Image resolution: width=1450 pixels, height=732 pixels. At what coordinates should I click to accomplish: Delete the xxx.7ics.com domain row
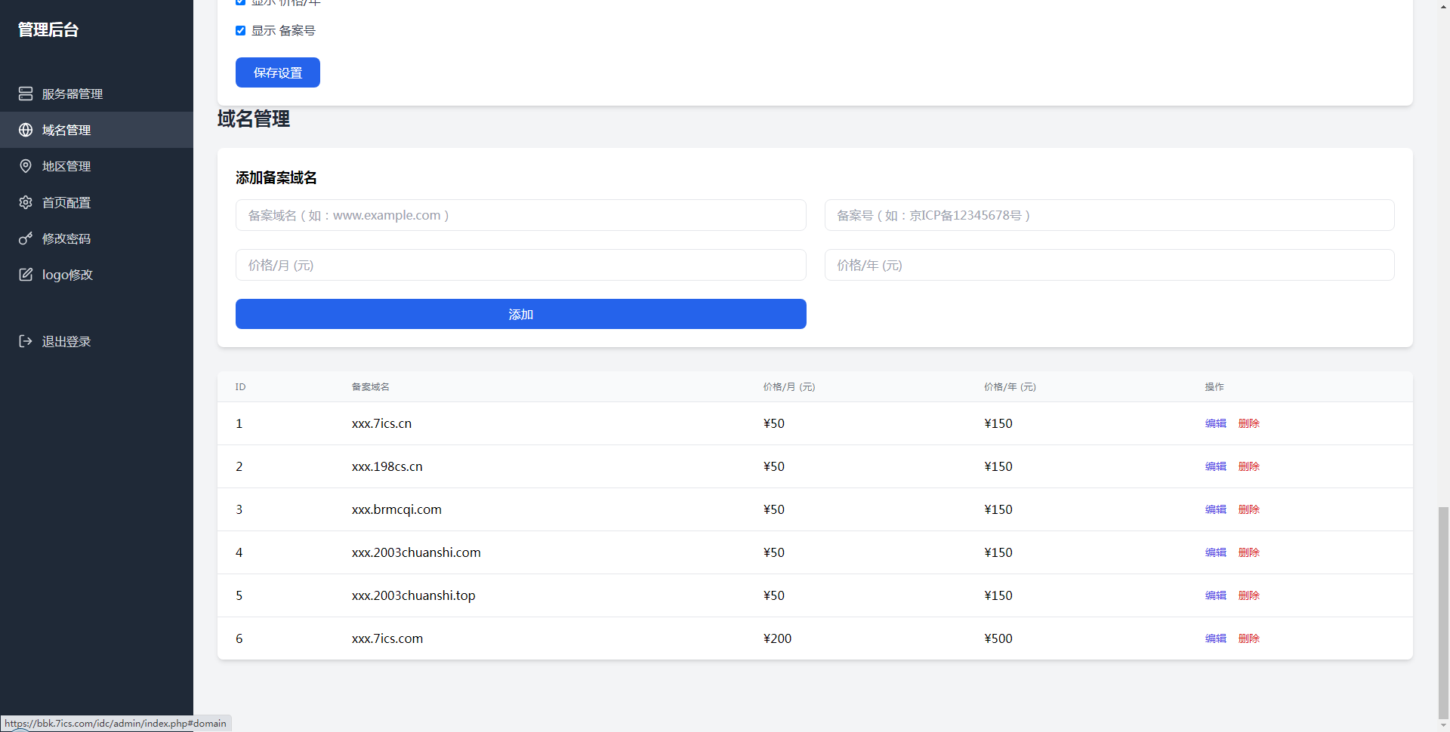tap(1248, 638)
